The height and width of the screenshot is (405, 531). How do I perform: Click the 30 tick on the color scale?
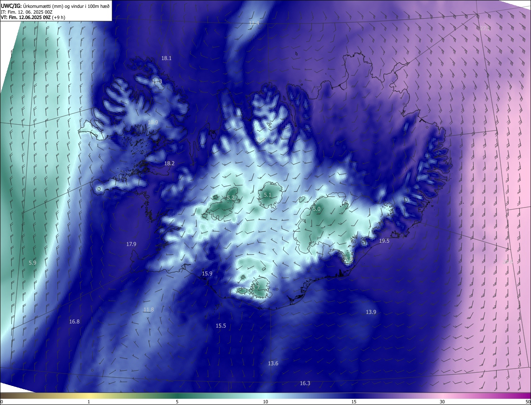pos(442,402)
